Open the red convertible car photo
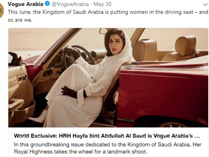 pos(108,78)
